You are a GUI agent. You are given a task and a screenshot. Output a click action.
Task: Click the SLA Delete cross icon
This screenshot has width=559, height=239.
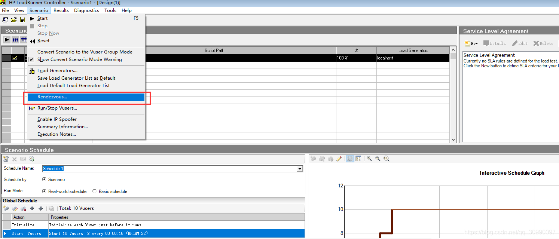tap(543, 43)
